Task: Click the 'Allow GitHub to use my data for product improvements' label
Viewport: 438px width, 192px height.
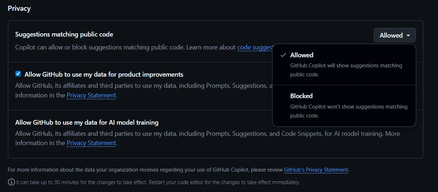Action: click(104, 75)
